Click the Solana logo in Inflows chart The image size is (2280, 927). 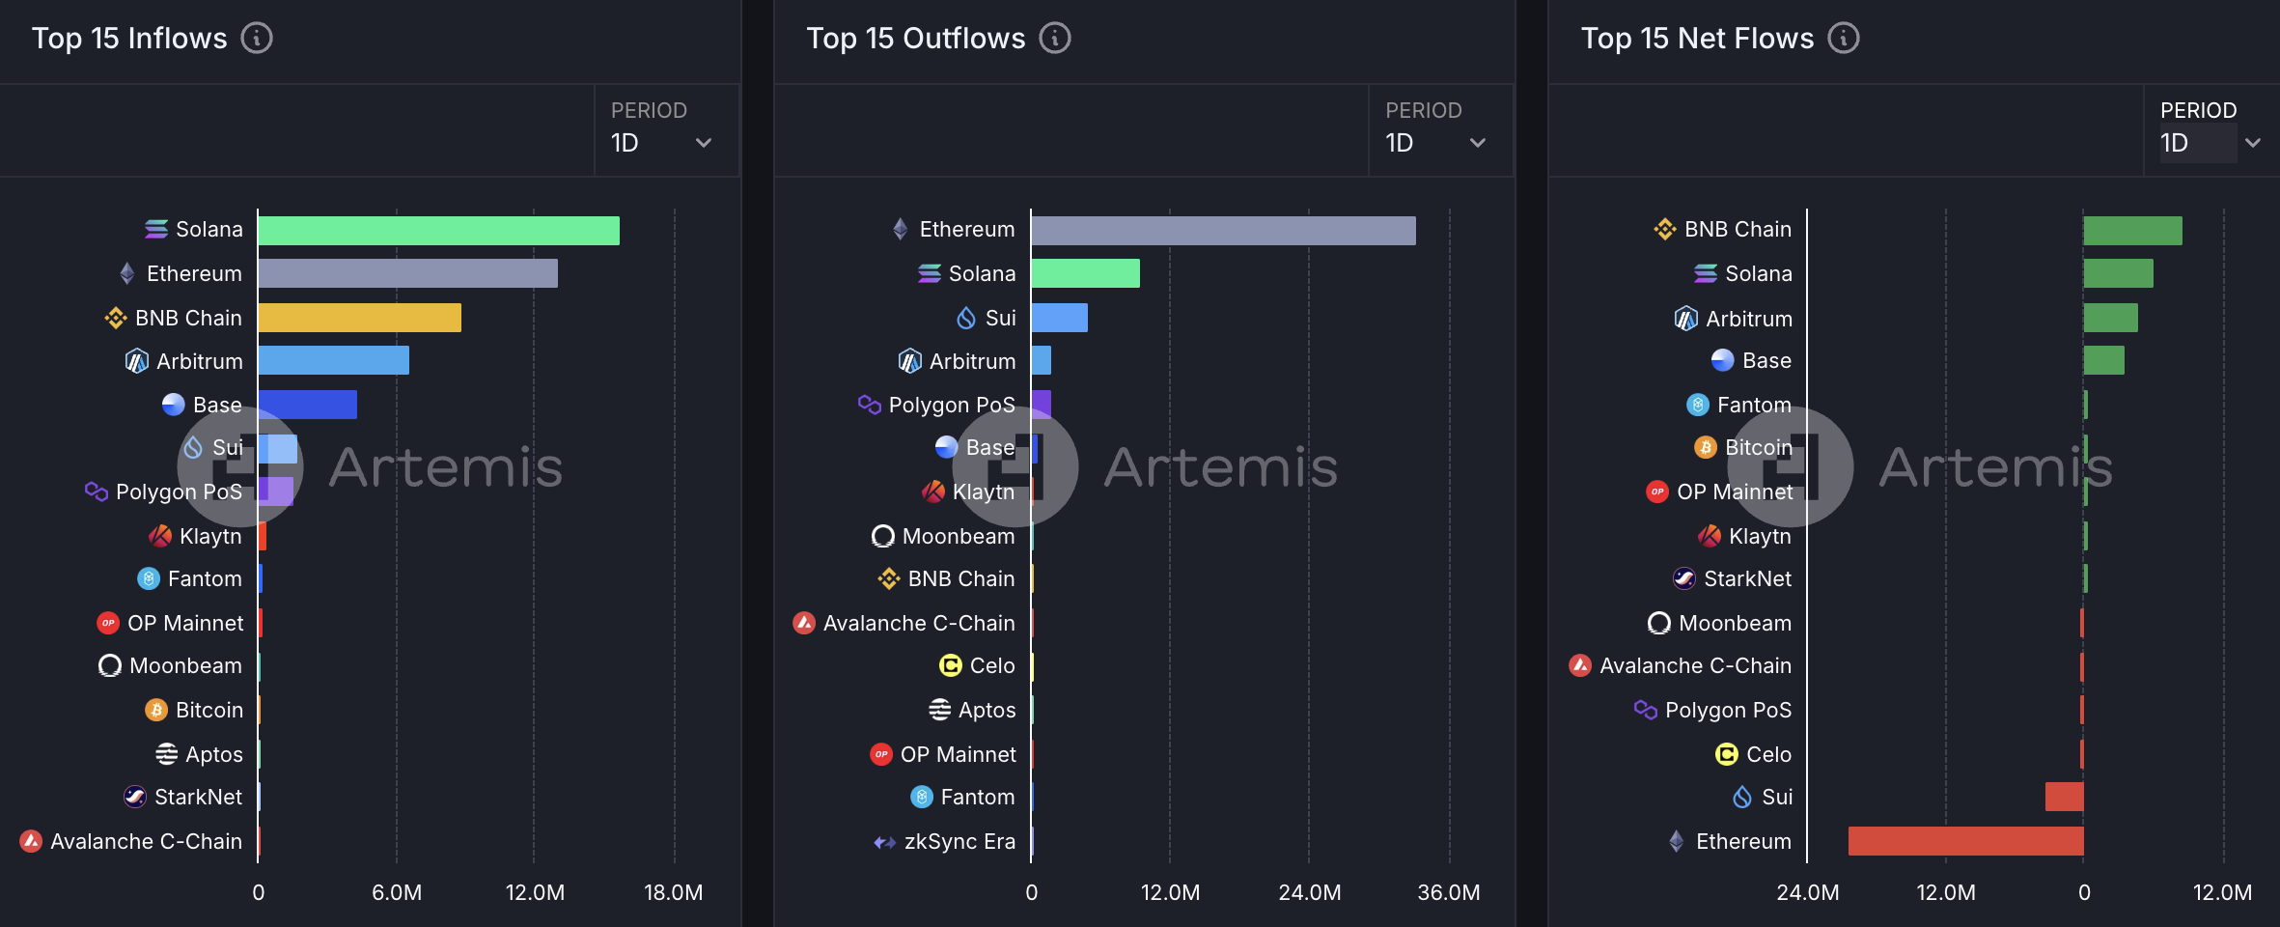coord(156,229)
